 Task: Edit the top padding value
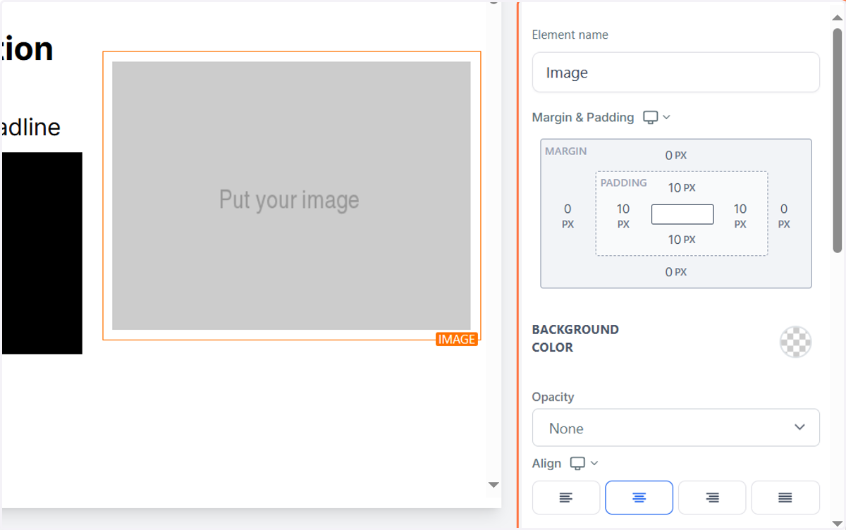pos(682,188)
